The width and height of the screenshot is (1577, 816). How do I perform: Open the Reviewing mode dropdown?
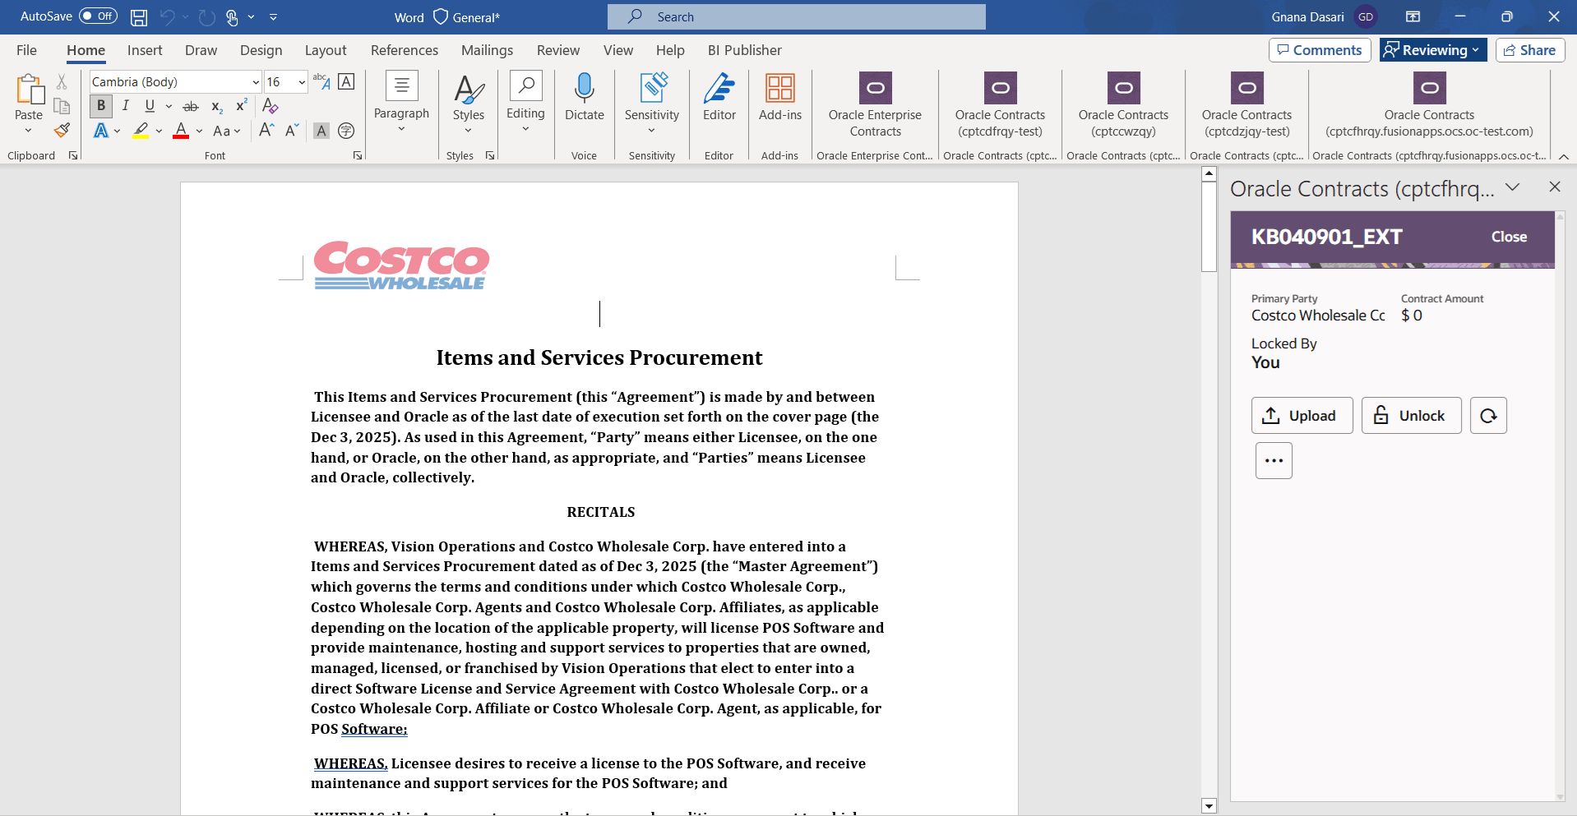(x=1433, y=50)
